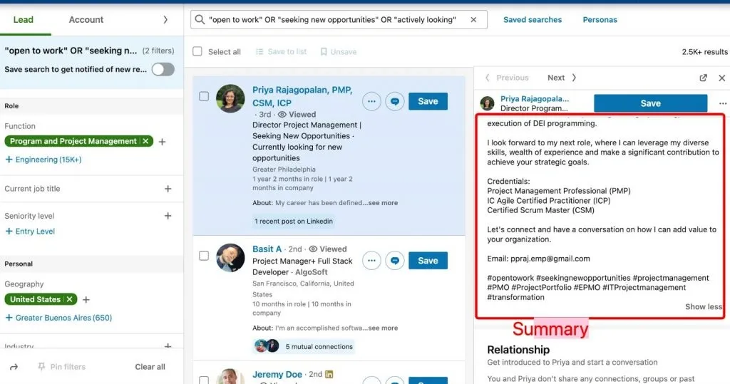This screenshot has width=730, height=384.
Task: Toggle save search notifications switch
Action: pos(163,69)
